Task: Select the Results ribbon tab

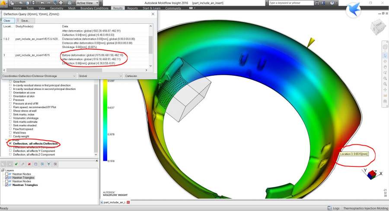Action: (x=118, y=8)
